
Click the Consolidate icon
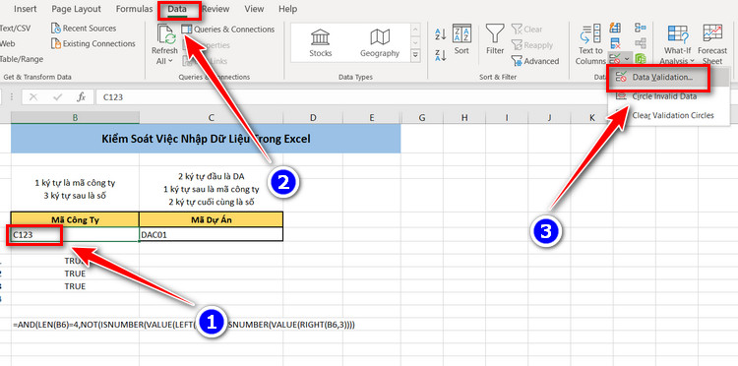pos(641,28)
